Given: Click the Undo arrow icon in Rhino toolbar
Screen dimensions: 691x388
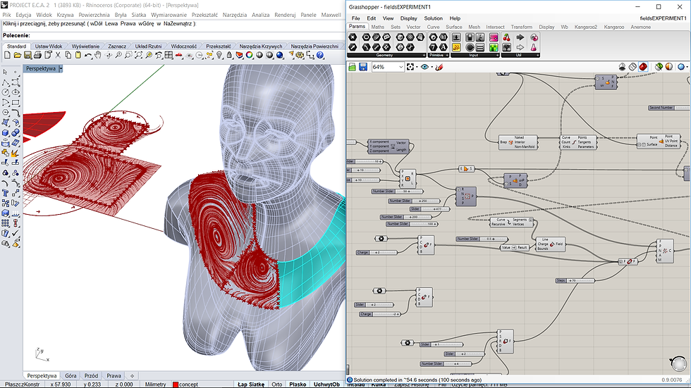Looking at the screenshot, I should click(88, 56).
